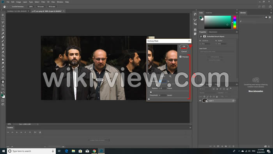Open the More information link in Libraries
Viewport: 273px width, 154px height.
(255, 91)
